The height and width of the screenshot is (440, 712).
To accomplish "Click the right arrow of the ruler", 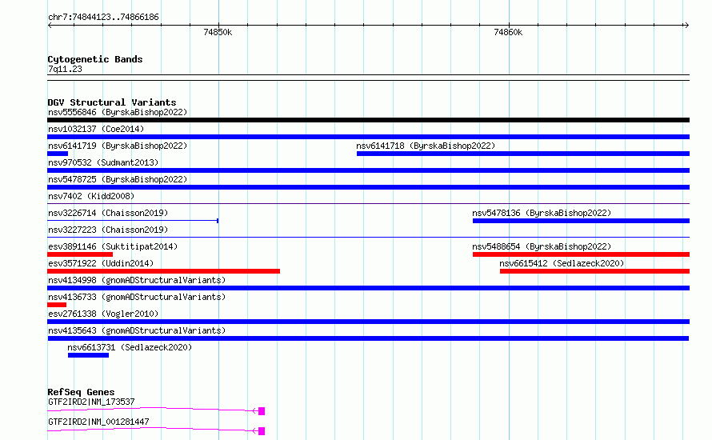I will [686, 25].
